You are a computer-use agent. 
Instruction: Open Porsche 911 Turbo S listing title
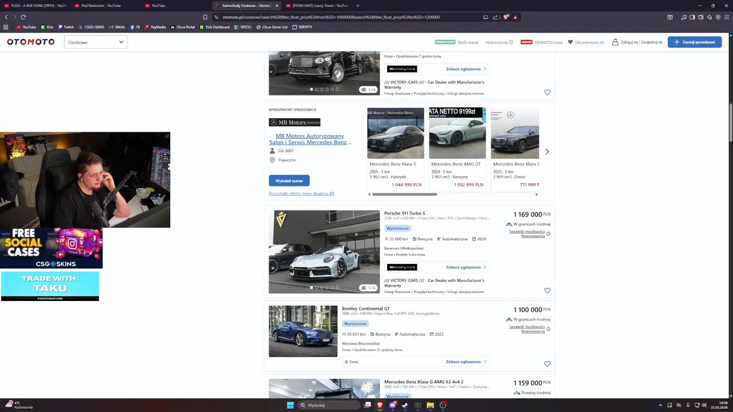point(404,213)
